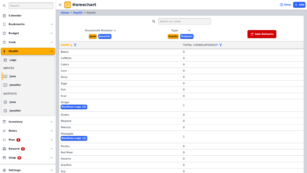Open Jennifer under Outputs in sidebar

click(15, 111)
